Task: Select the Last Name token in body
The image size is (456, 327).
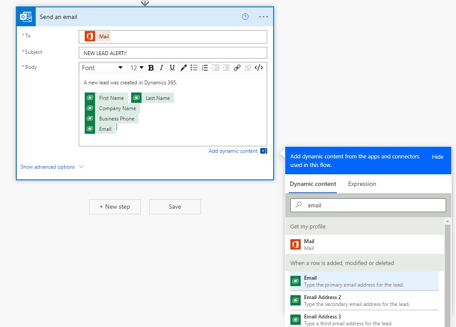Action: tap(153, 98)
